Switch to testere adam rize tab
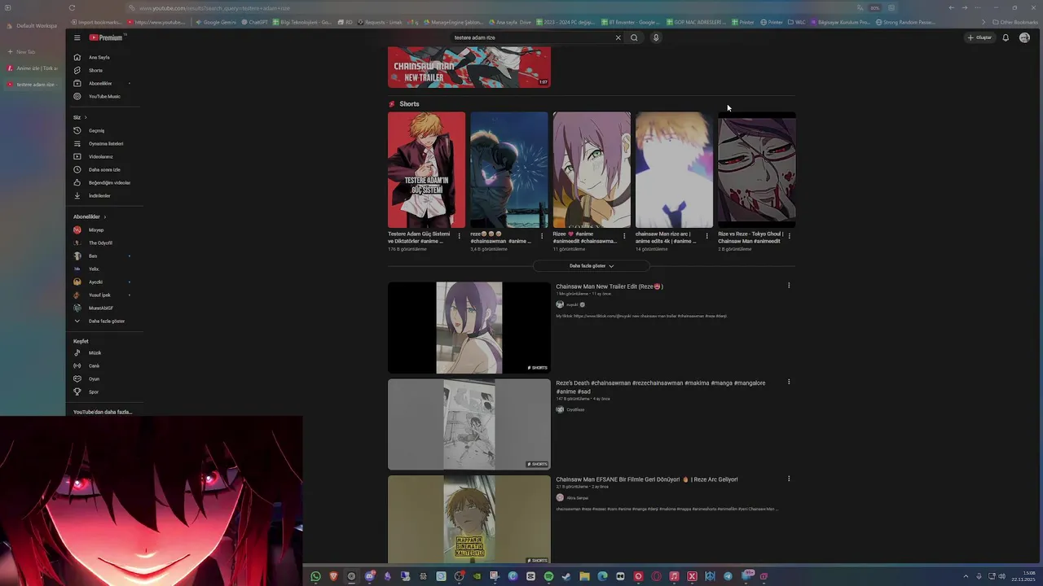This screenshot has height=586, width=1043. point(33,85)
